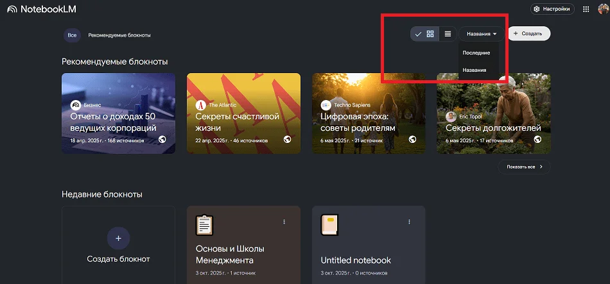Screen dimensions: 610x284
Task: Expand featured notebooks with Показать все
Action: point(524,167)
